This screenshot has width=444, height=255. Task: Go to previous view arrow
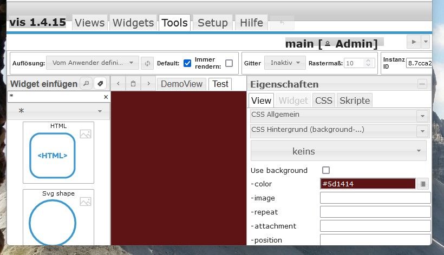tap(118, 84)
